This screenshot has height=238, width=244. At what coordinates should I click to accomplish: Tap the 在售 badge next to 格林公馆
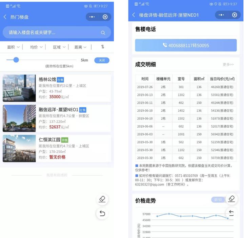[x=60, y=80]
